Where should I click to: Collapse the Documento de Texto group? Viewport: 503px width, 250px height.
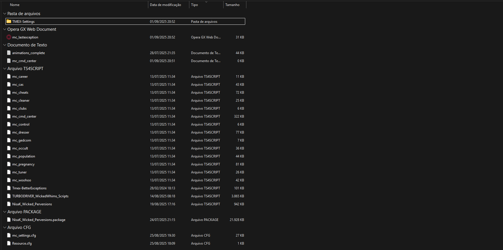(x=5, y=45)
